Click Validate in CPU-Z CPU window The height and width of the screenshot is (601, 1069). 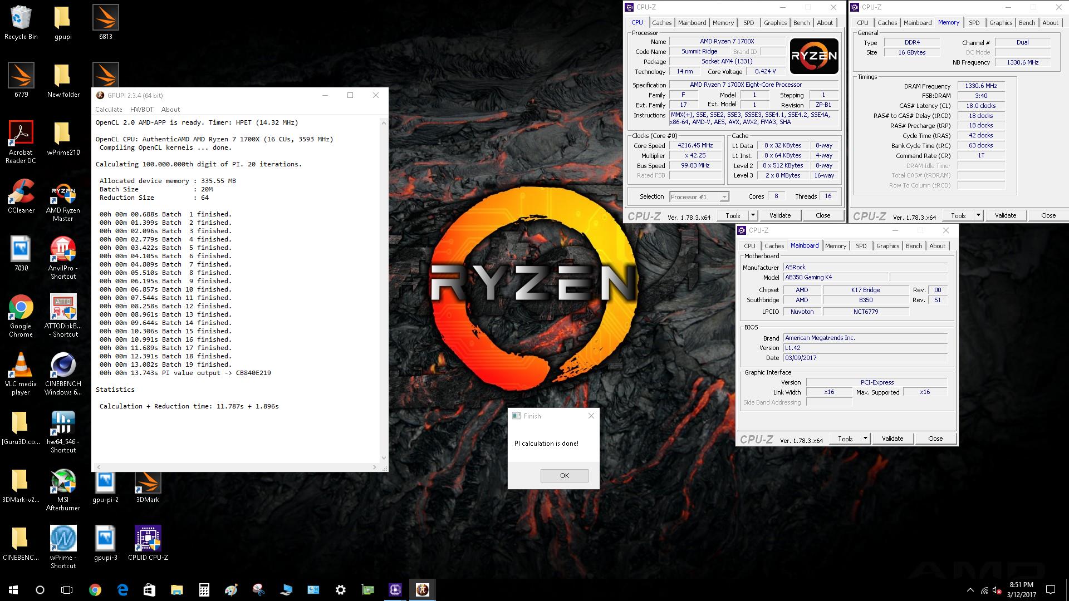point(780,215)
